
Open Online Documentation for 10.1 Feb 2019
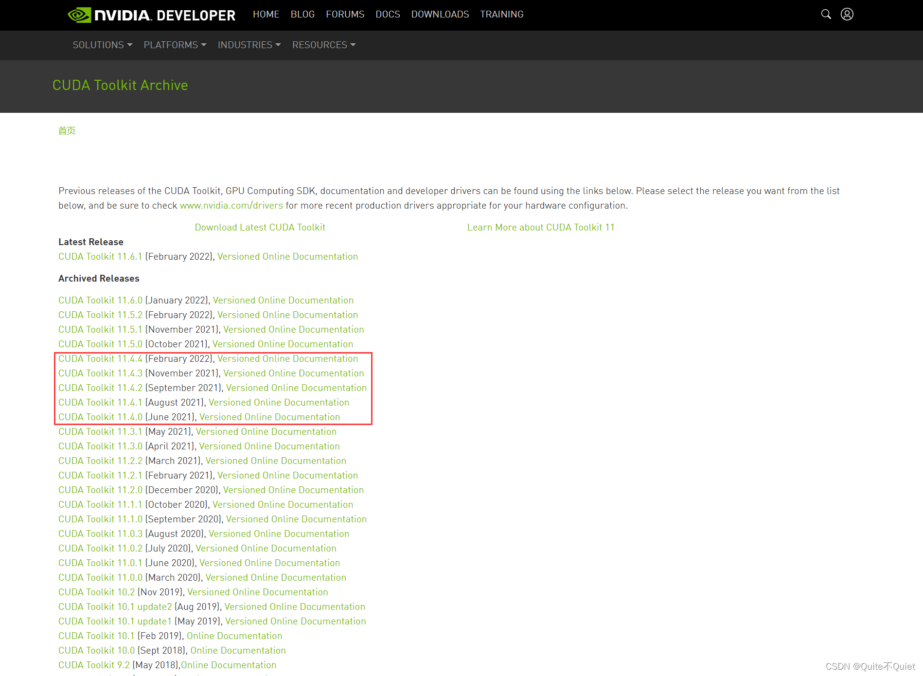coord(234,636)
